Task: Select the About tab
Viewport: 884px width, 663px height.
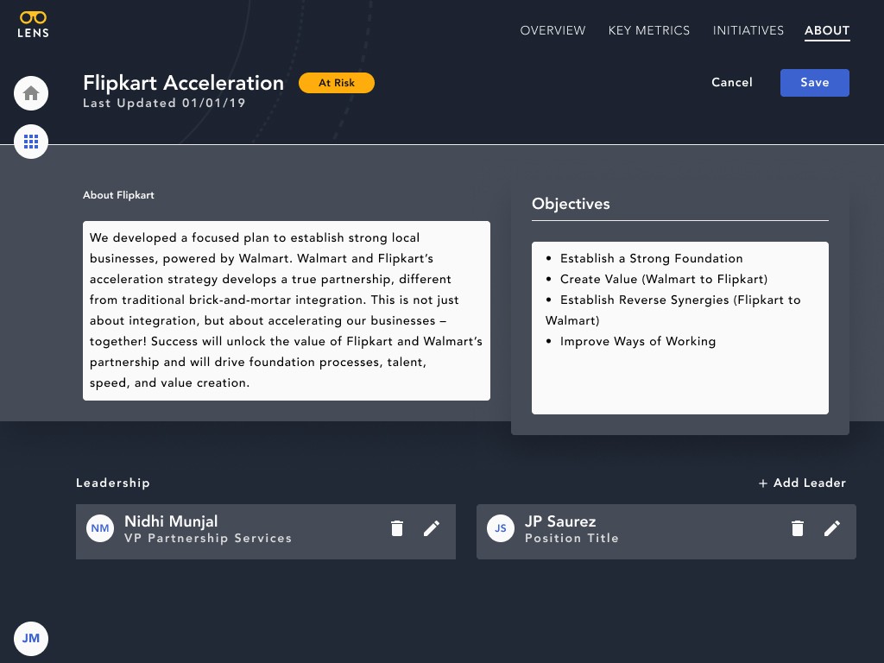Action: pos(827,31)
